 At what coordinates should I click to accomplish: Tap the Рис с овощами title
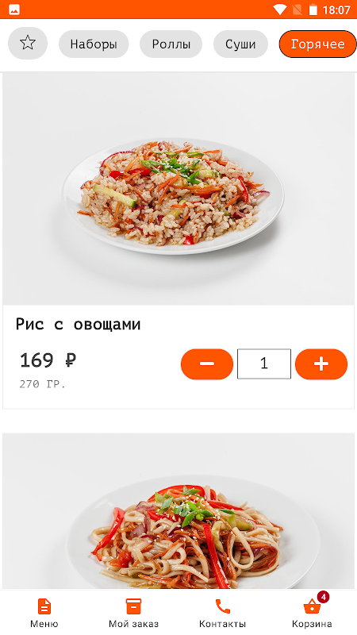coord(78,325)
